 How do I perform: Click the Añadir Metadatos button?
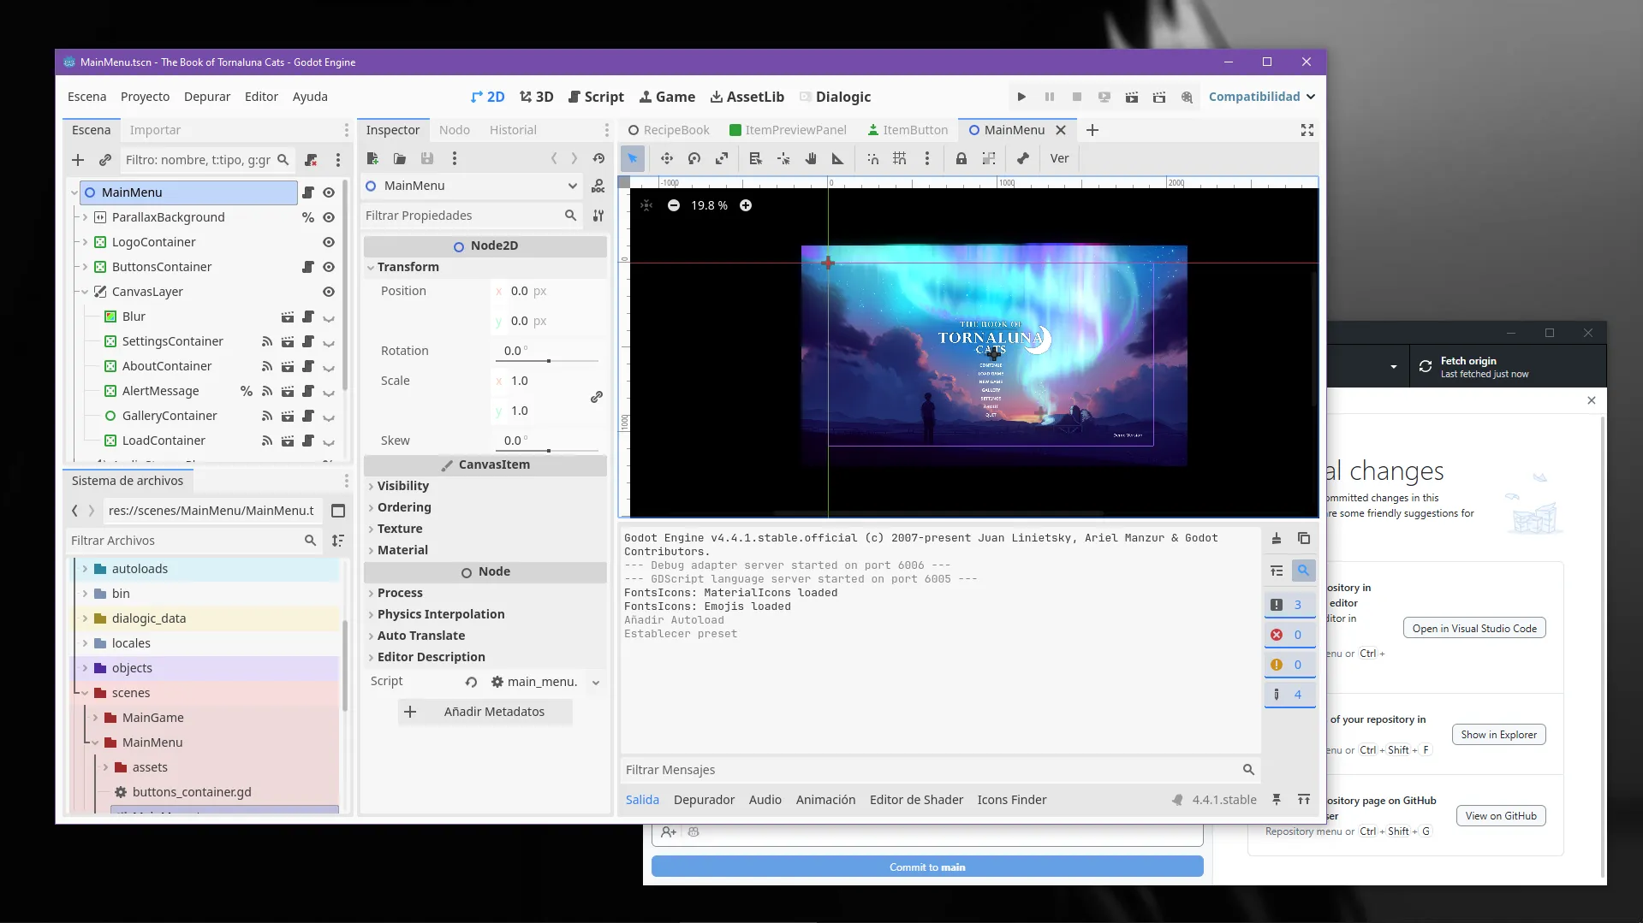[485, 712]
